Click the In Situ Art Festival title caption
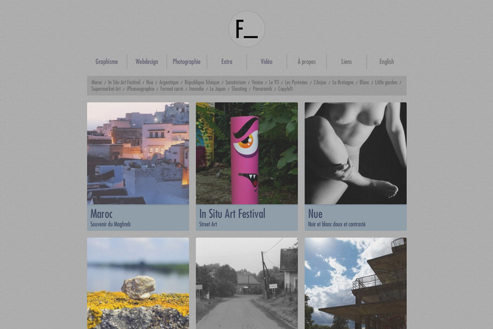 click(x=232, y=214)
